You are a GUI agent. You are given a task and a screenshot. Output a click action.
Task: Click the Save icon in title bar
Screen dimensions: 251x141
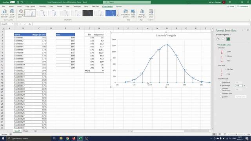pyautogui.click(x=18, y=2)
